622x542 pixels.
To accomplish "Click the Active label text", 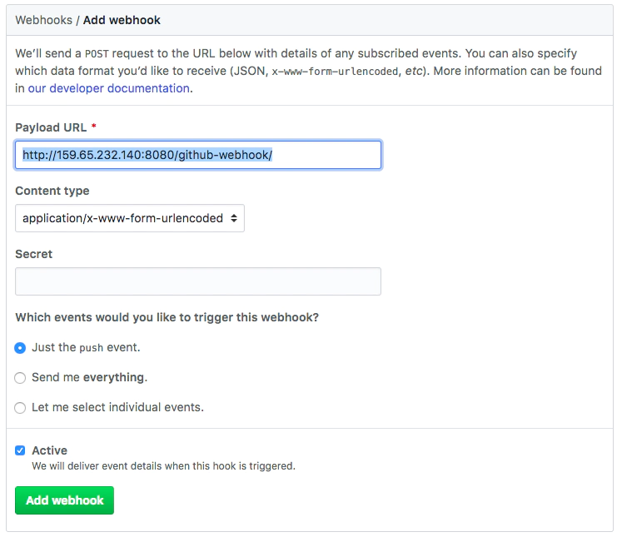I will tap(50, 450).
